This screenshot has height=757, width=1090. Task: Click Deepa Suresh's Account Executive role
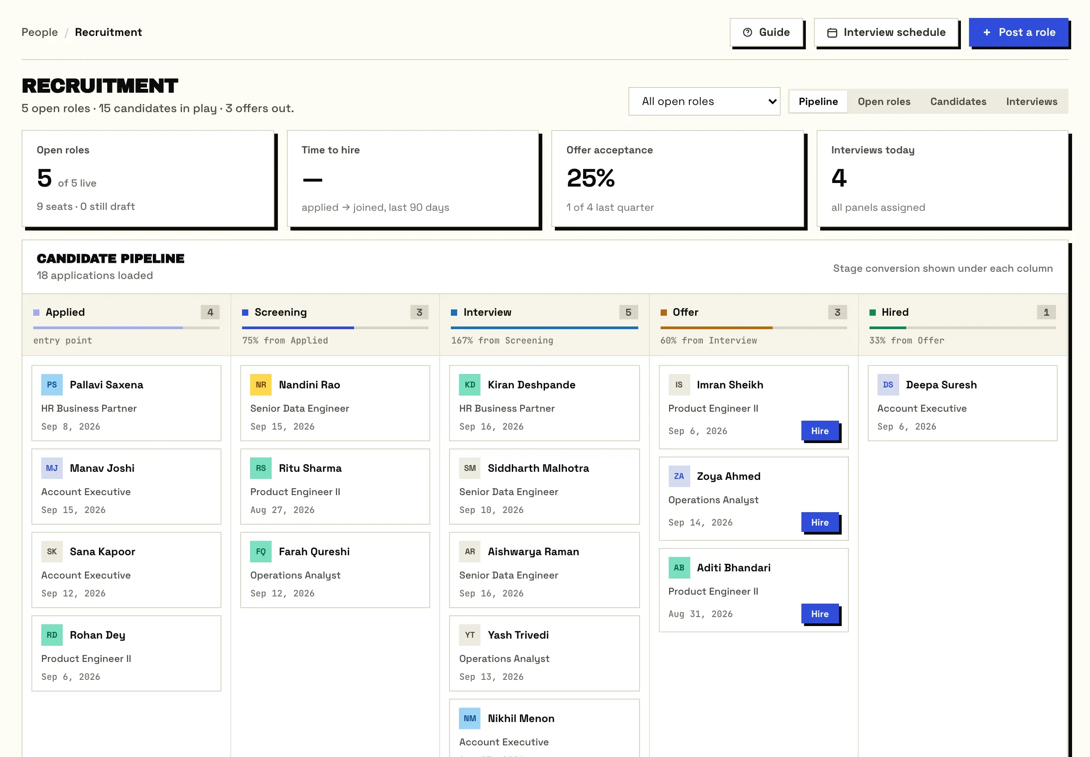922,409
